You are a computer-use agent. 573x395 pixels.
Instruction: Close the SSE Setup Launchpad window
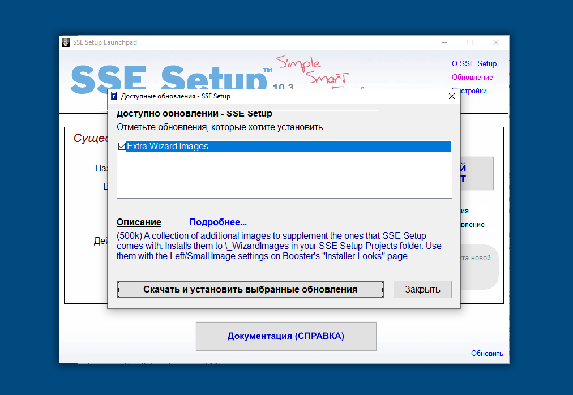pos(496,42)
